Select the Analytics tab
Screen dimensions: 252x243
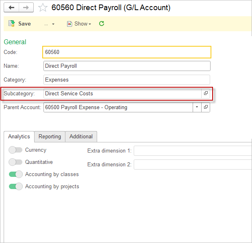pos(19,137)
